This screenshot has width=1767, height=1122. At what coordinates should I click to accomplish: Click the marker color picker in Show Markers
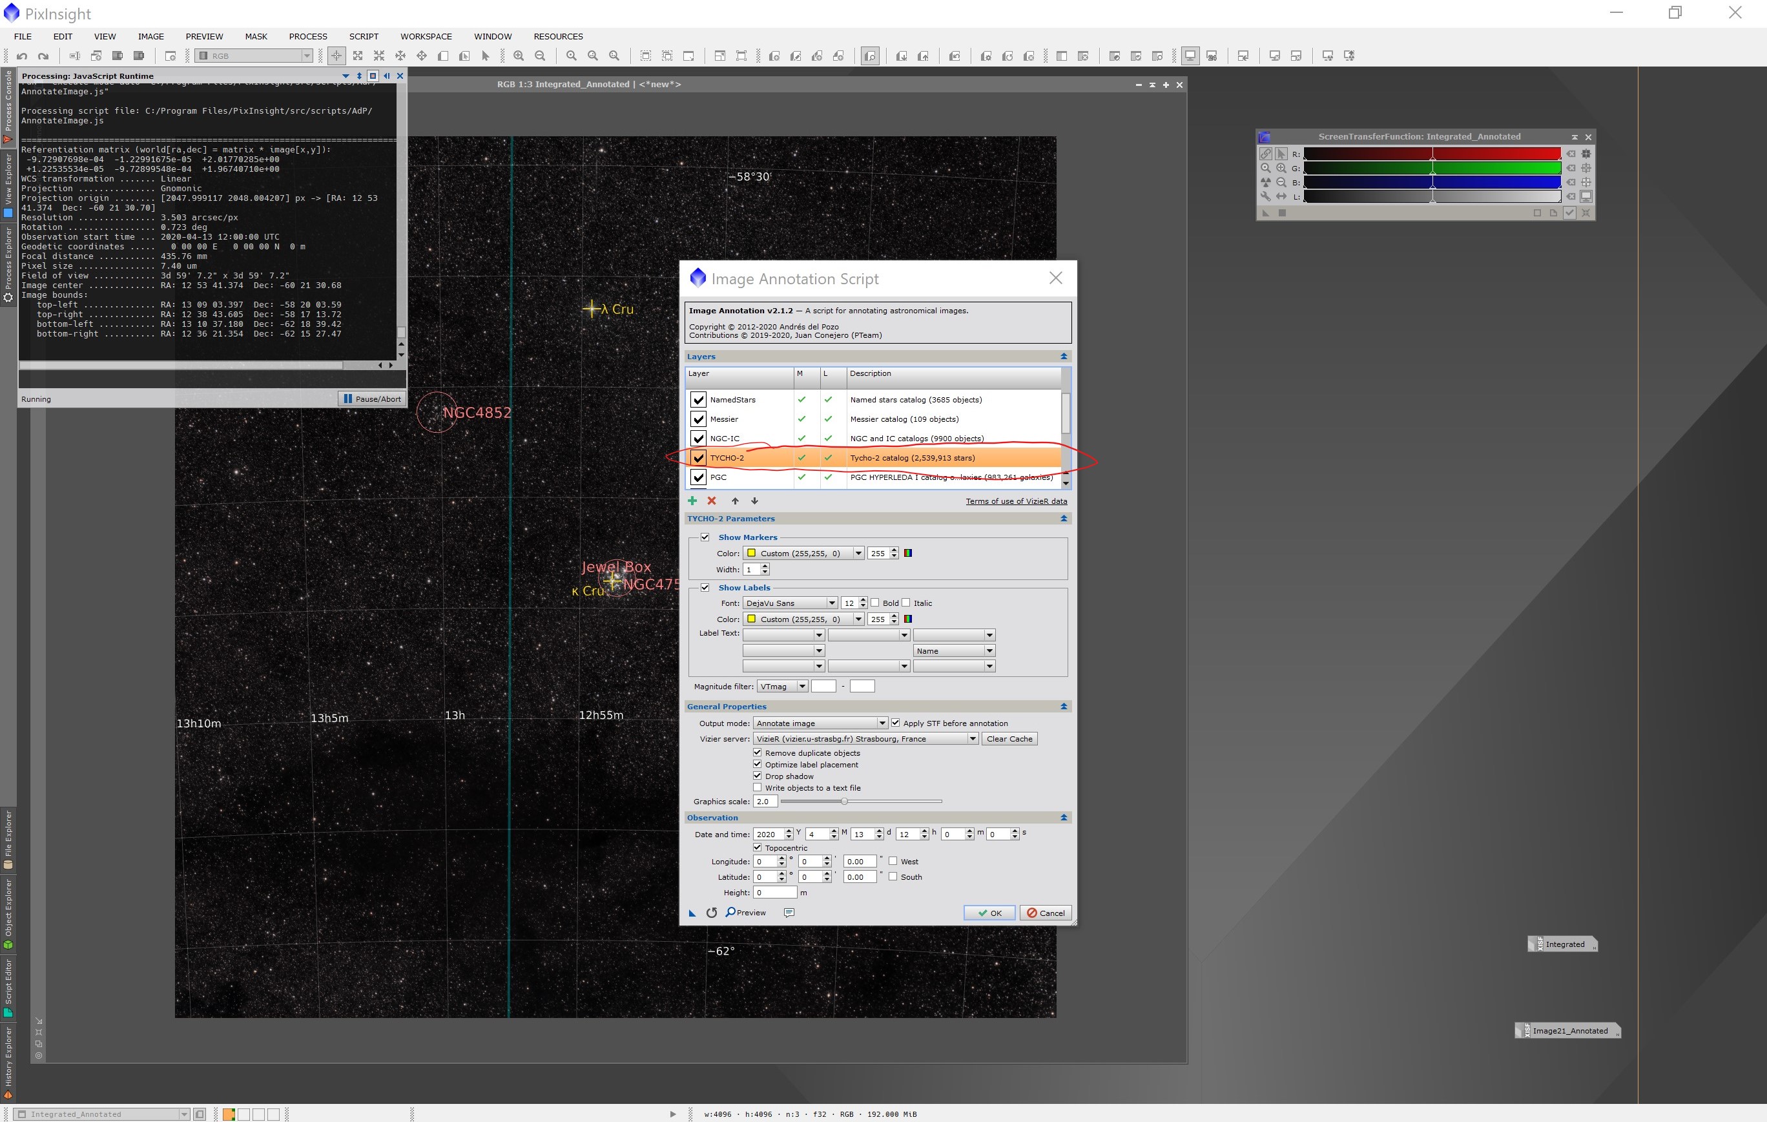coord(907,554)
